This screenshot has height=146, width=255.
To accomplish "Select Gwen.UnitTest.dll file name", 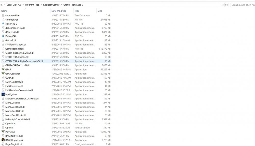I will pyautogui.click(x=14, y=82).
